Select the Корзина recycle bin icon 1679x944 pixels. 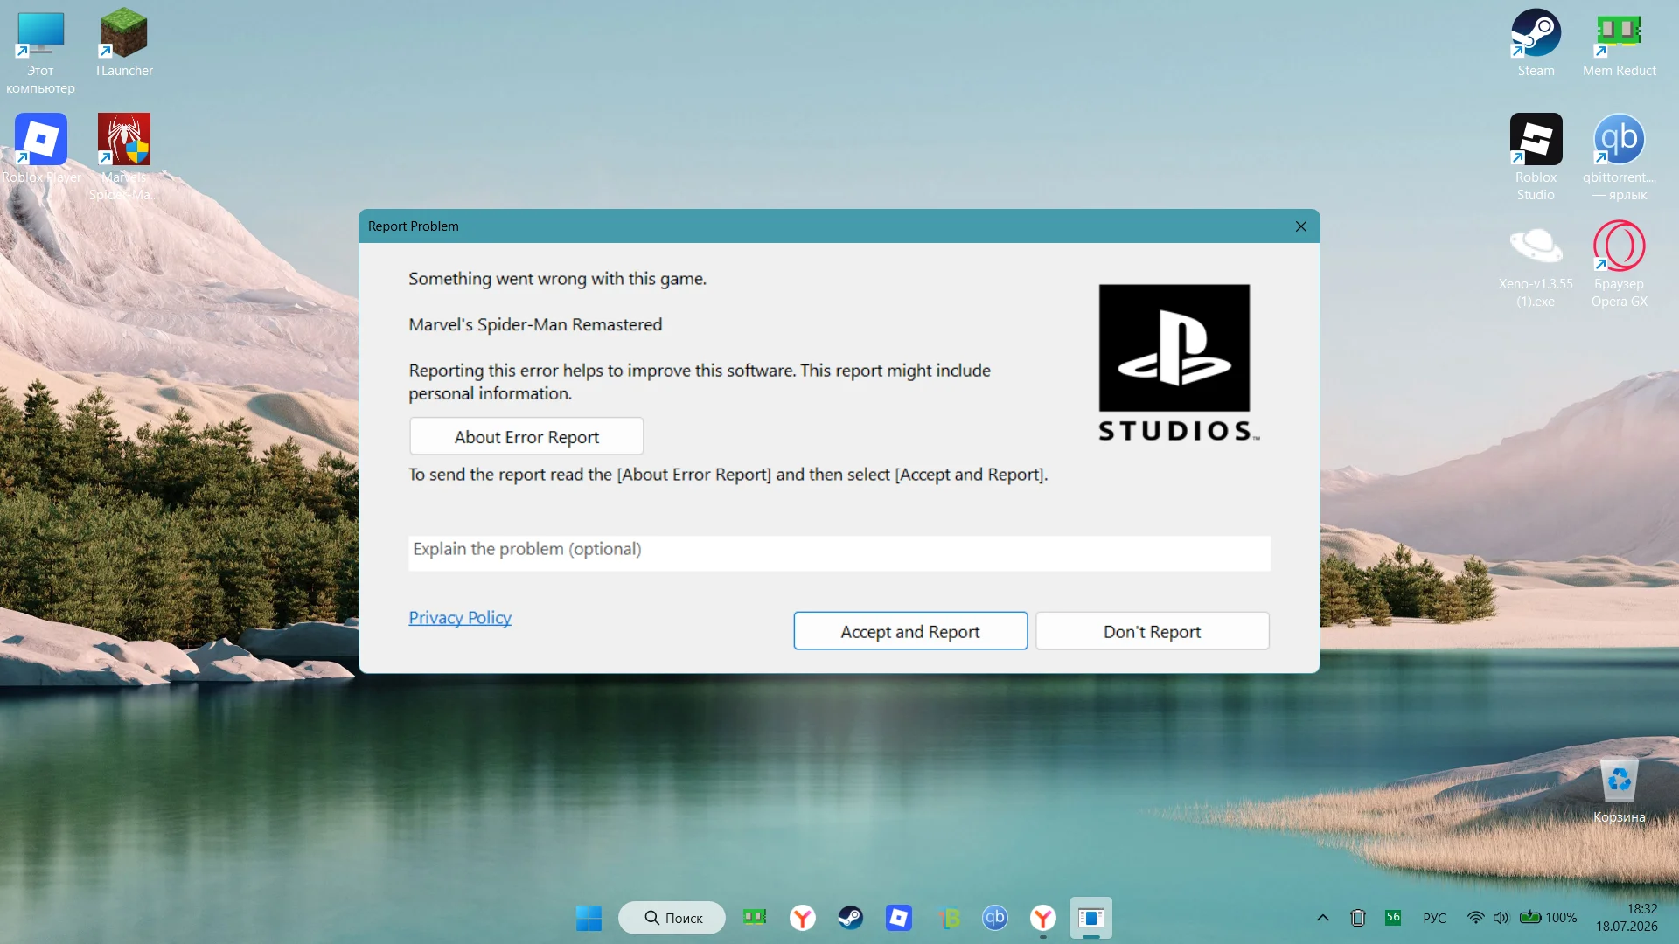(x=1619, y=791)
